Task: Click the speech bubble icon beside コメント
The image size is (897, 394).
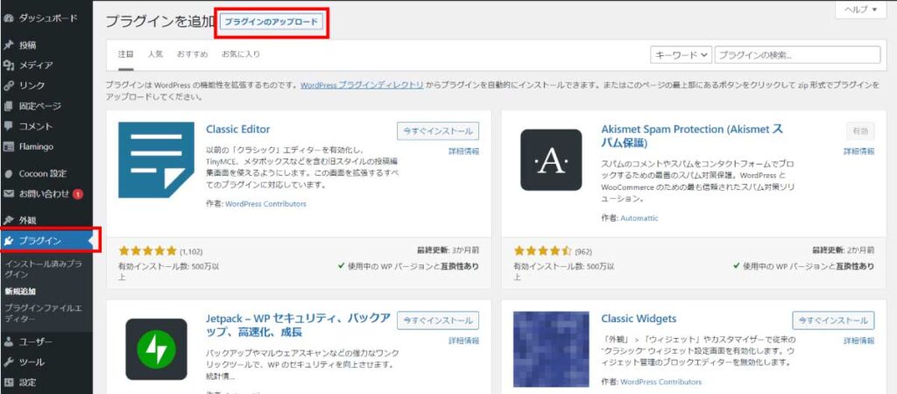Action: click(8, 126)
